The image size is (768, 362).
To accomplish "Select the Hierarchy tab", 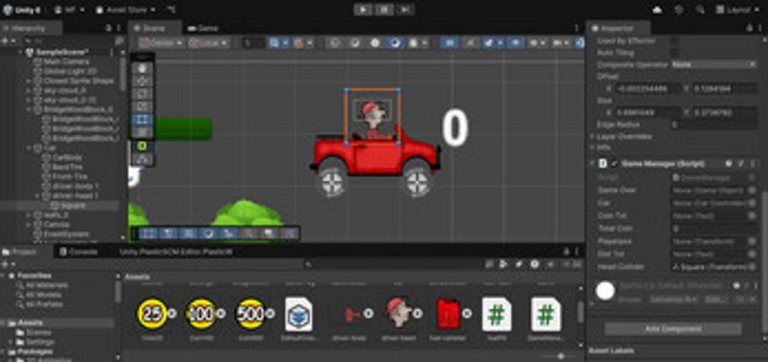I will click(29, 29).
